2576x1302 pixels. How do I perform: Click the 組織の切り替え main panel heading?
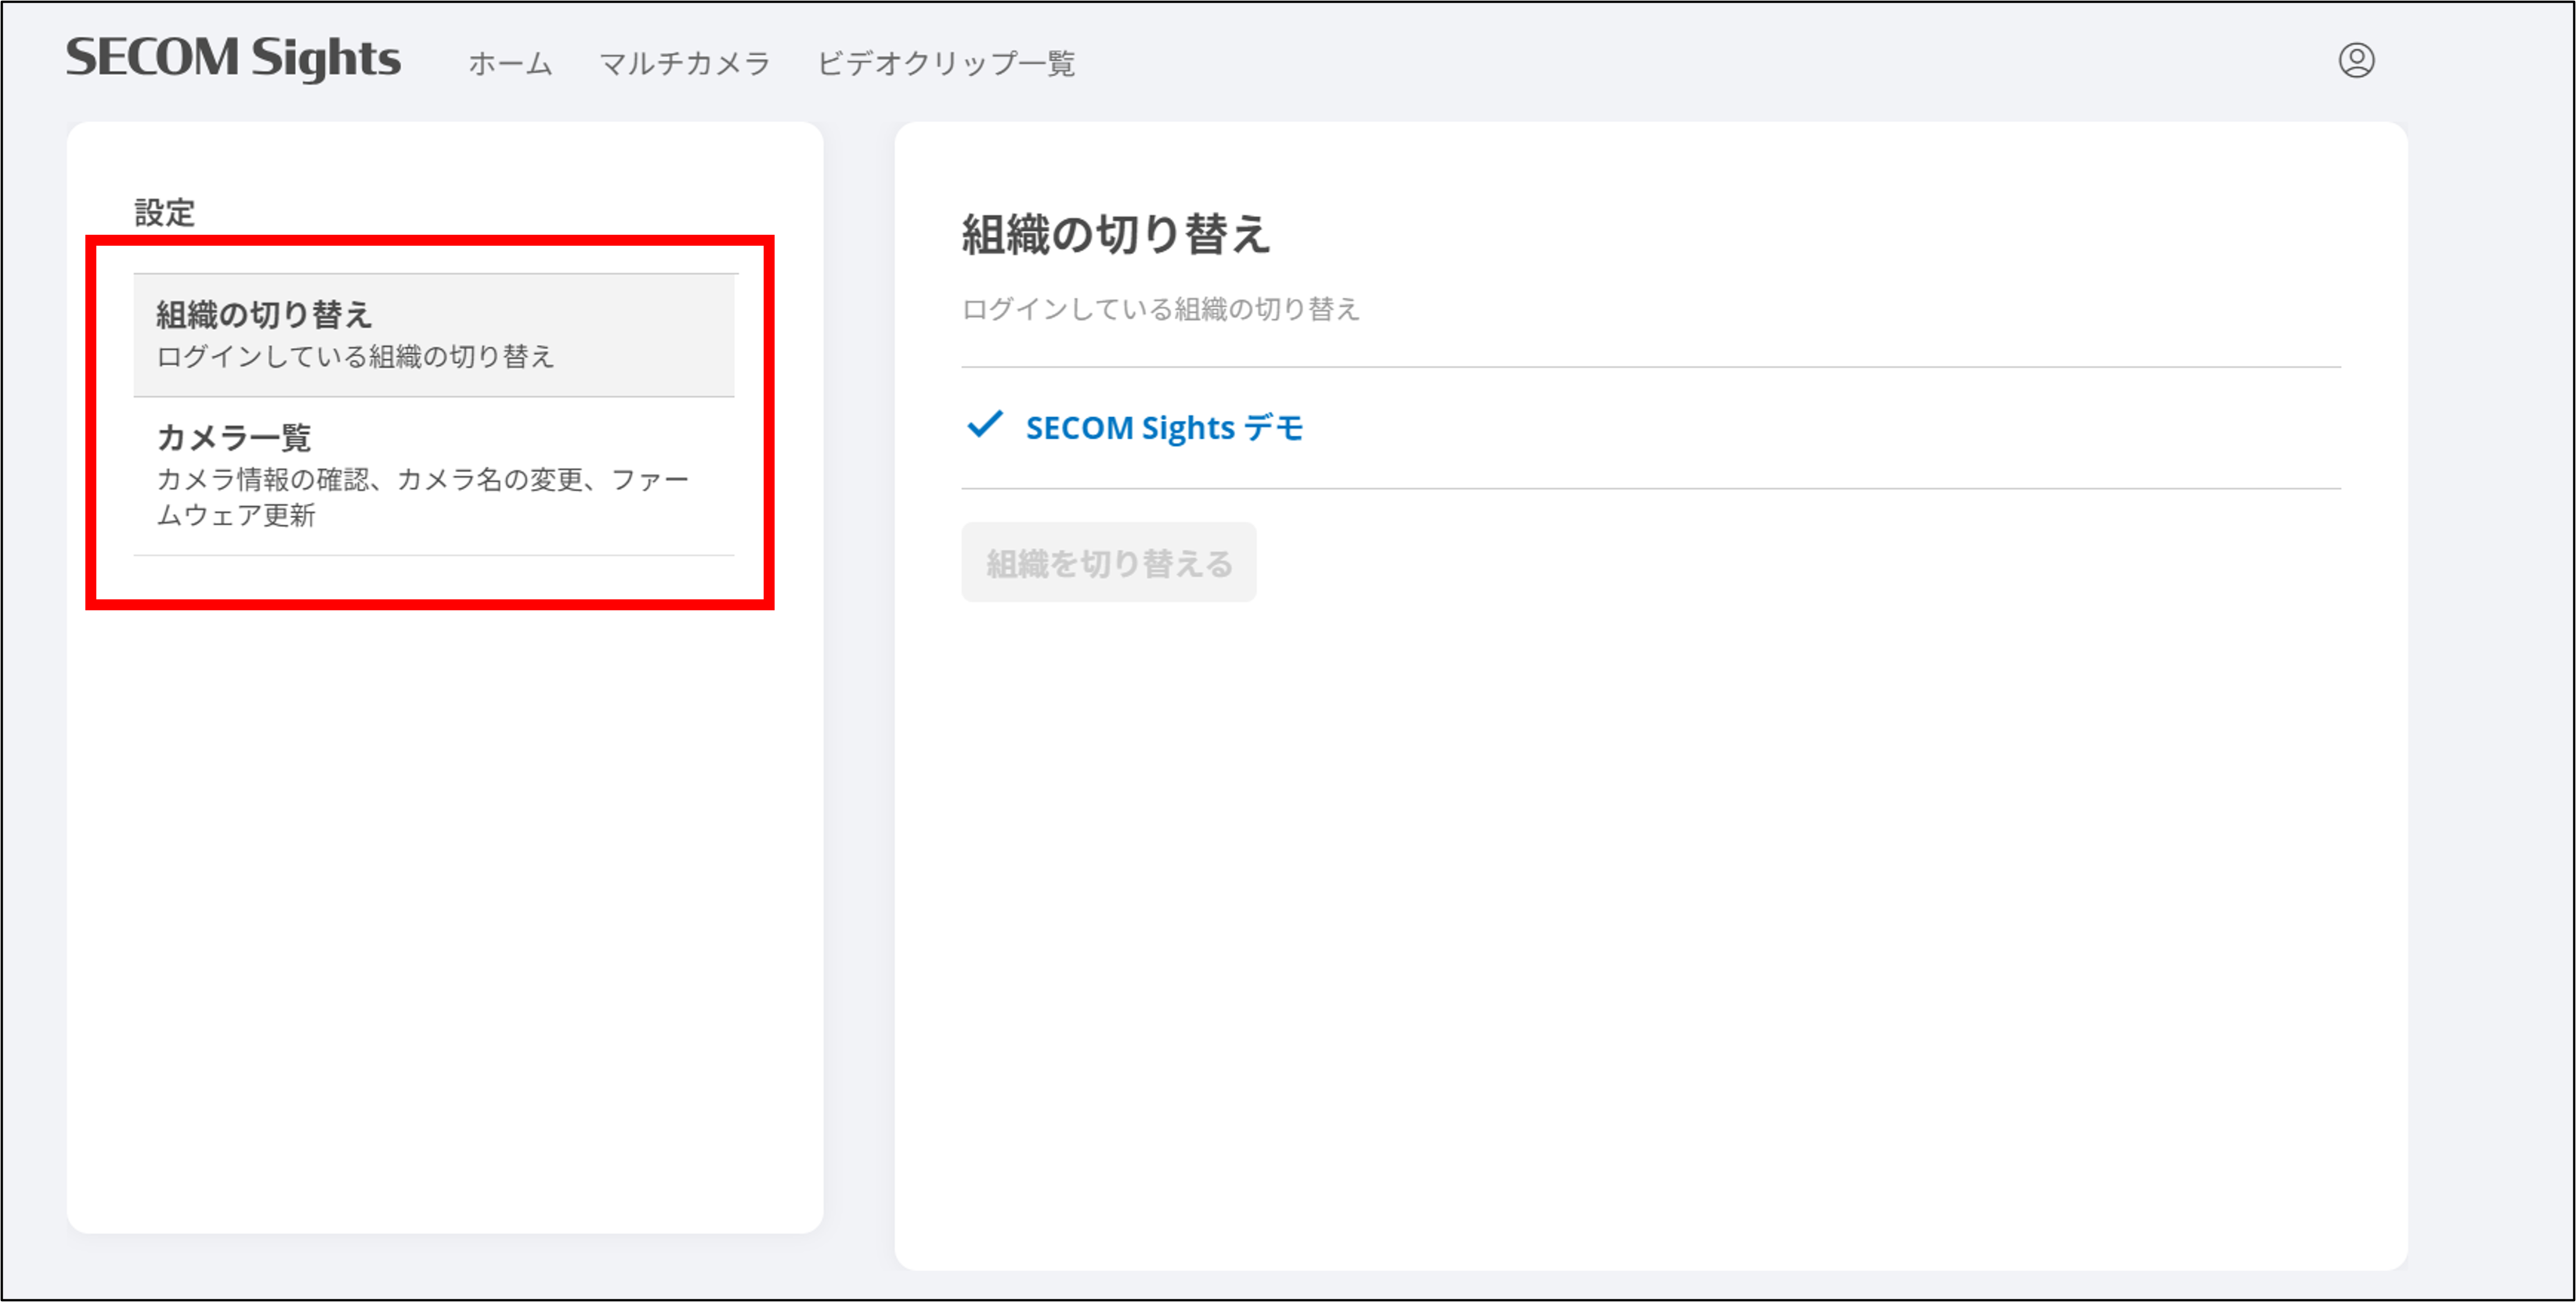tap(1115, 236)
